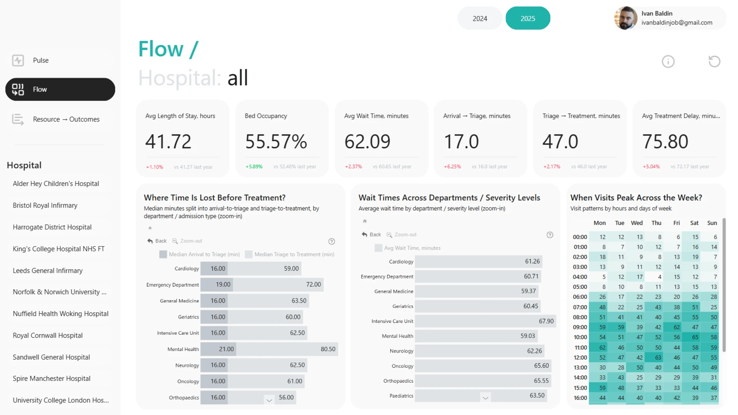Toggle the Median Arrival to Triage legend box
This screenshot has width=738, height=415.
coord(163,254)
